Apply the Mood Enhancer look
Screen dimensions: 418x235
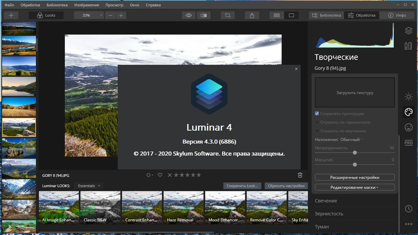225,207
